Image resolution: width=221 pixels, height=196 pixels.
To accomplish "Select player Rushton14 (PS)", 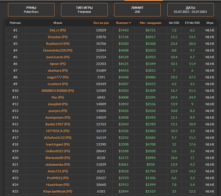I will click(58, 43).
